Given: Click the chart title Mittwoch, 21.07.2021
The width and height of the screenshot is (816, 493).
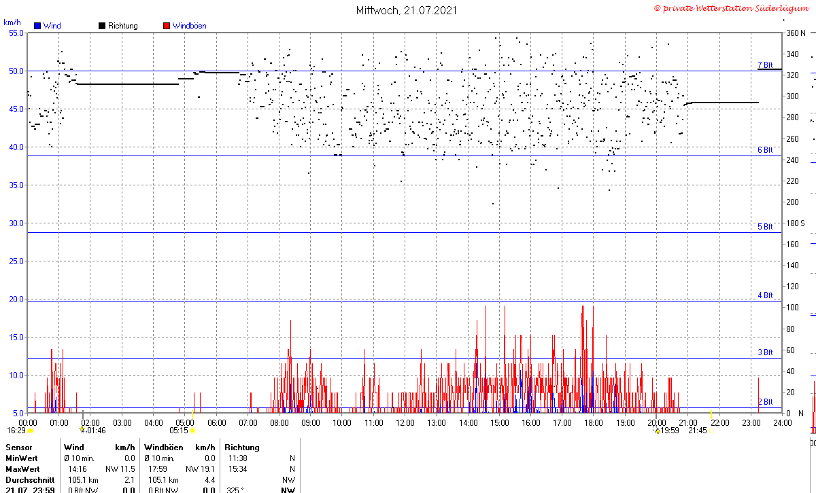Looking at the screenshot, I should coord(407,10).
